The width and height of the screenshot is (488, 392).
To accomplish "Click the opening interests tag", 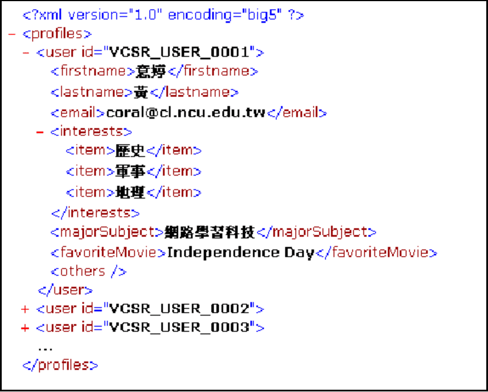I will click(x=91, y=131).
